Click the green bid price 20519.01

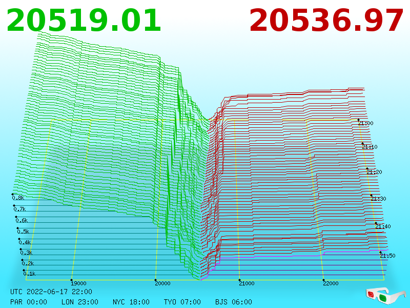pos(84,21)
